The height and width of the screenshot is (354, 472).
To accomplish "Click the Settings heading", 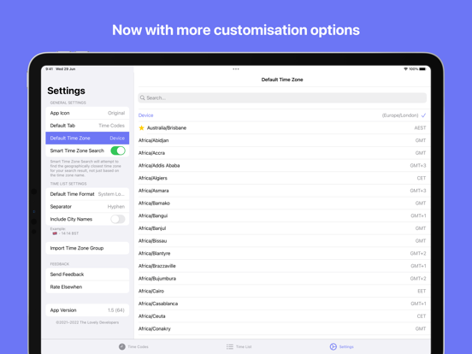I will tap(66, 91).
